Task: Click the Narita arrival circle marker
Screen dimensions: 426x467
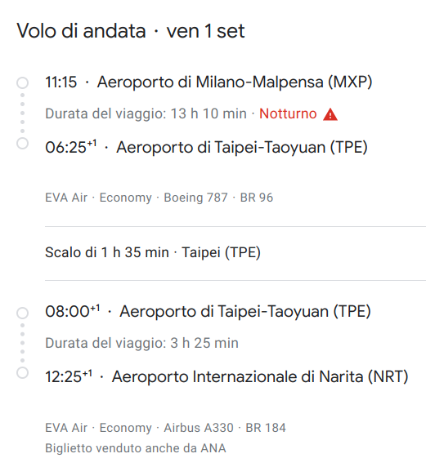Action: 22,373
